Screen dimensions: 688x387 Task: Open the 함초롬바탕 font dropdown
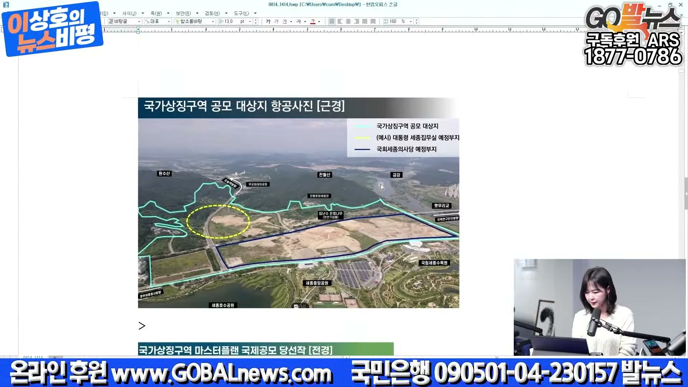click(x=213, y=21)
